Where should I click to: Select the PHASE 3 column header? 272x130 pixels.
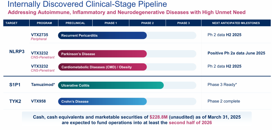tap(184, 23)
